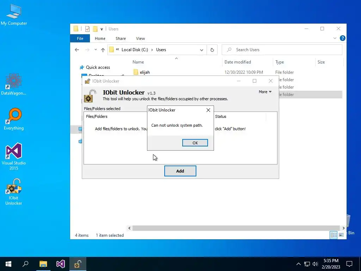Open recent locations dropdown arrow in Explorer
Screen dimensions: 361x271
coord(96,50)
